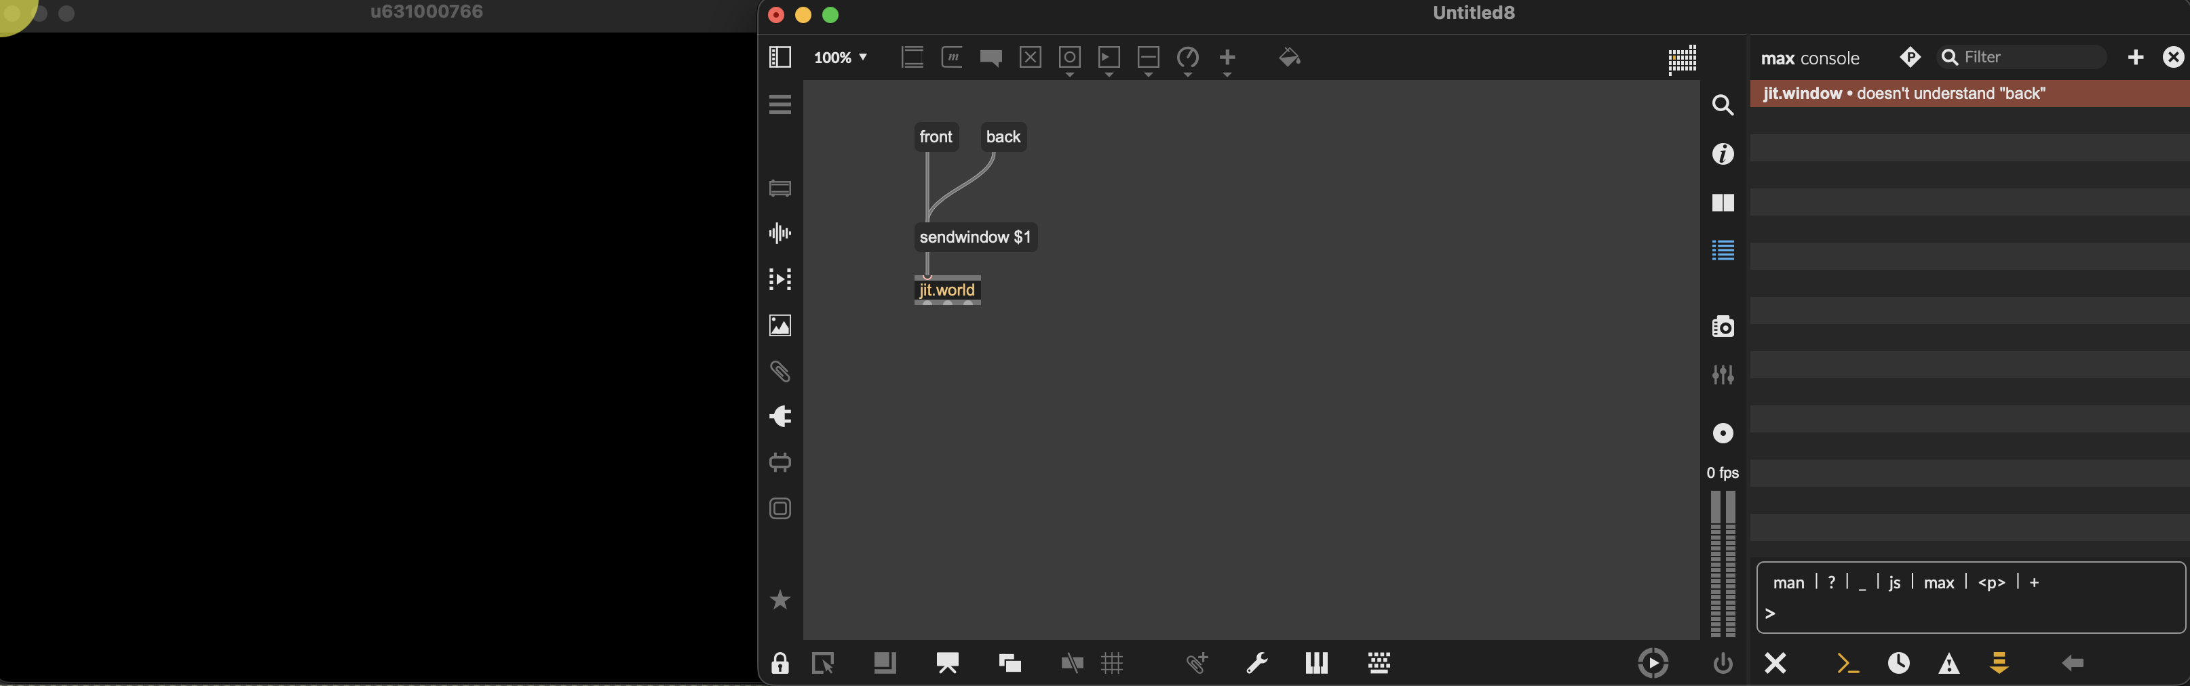This screenshot has width=2190, height=686.
Task: Click the console Filter search field
Action: coord(2023,58)
